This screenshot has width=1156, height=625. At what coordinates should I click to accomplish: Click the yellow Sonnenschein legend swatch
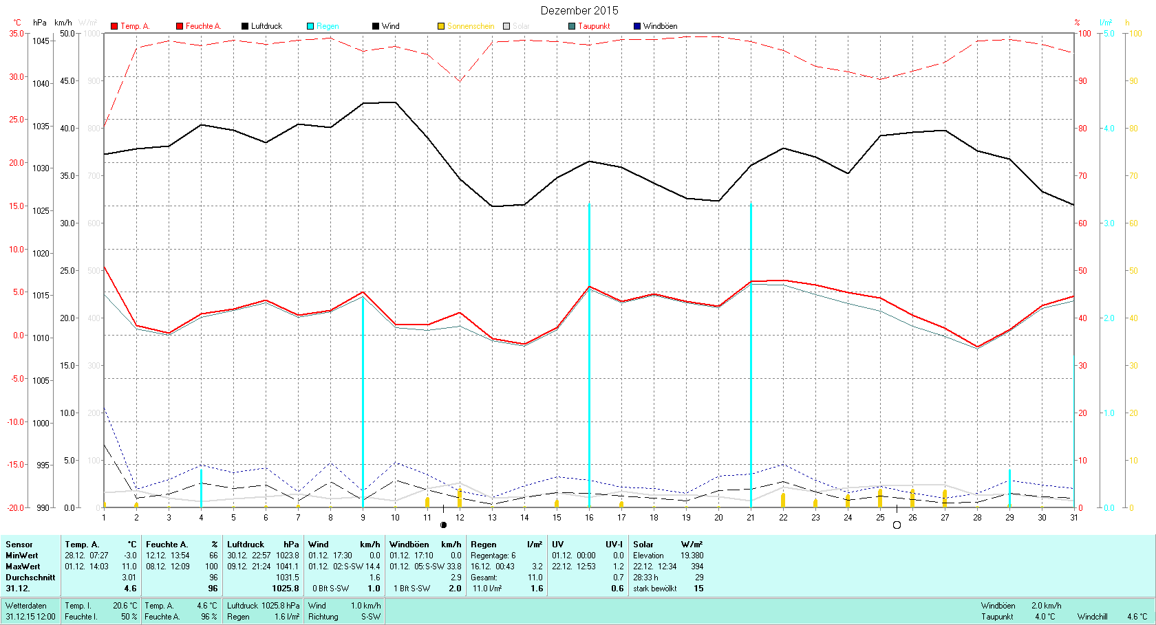[441, 26]
